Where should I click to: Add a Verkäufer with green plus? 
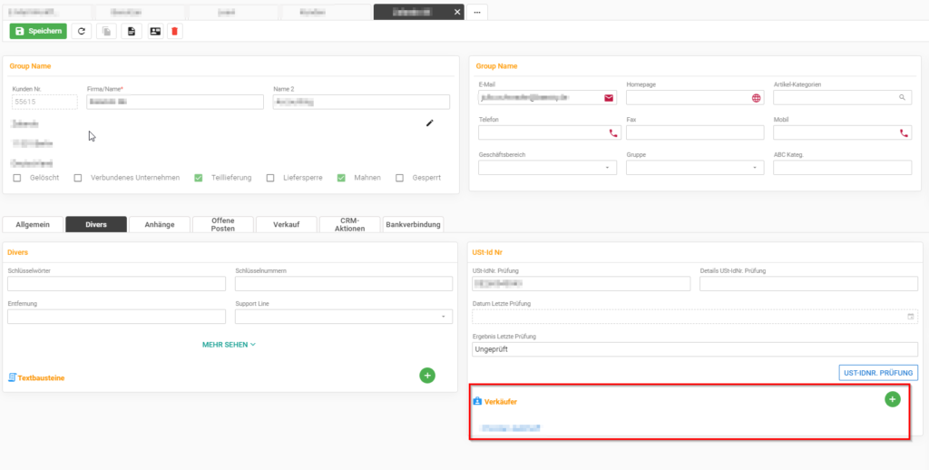[893, 399]
